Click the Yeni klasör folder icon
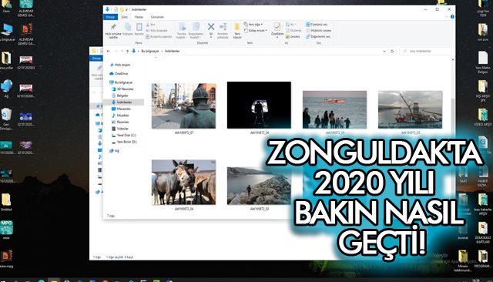 pos(237,27)
